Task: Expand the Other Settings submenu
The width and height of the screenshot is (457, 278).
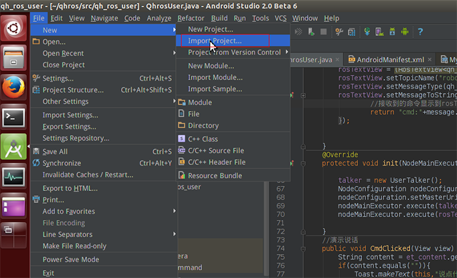Action: (x=174, y=101)
